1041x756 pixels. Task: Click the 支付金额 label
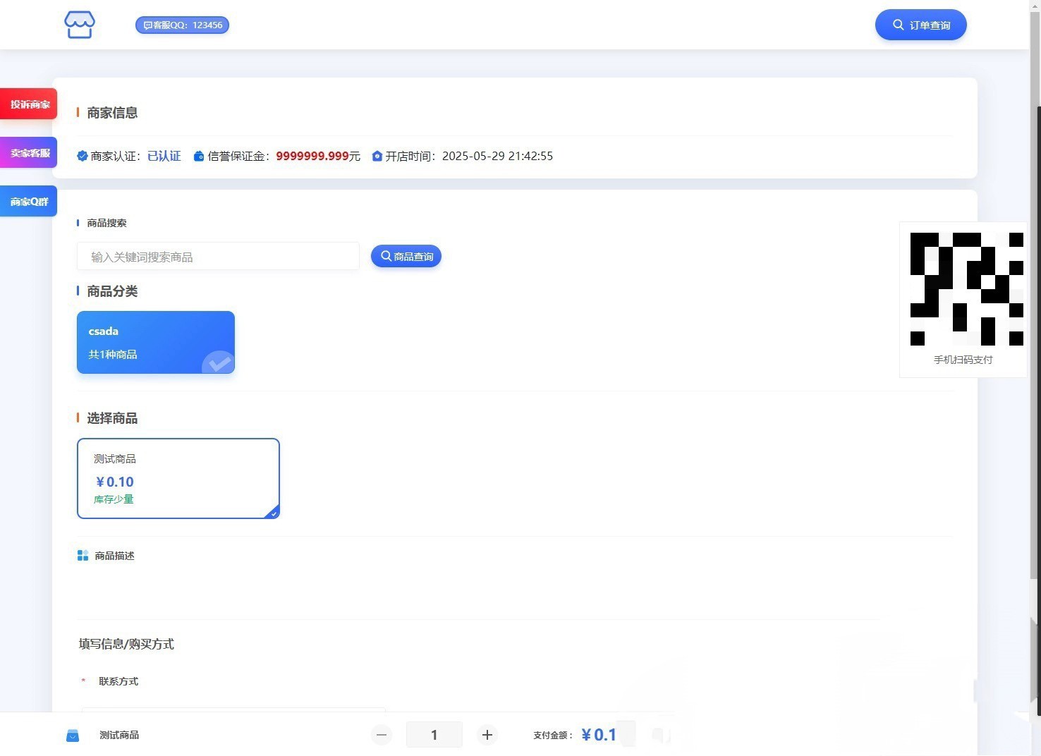(x=553, y=735)
